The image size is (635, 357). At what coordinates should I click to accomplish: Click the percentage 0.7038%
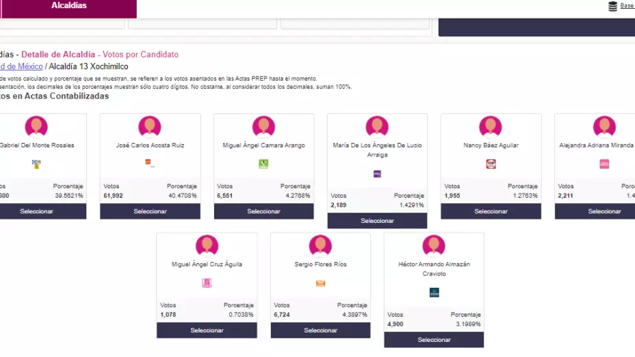[241, 315]
